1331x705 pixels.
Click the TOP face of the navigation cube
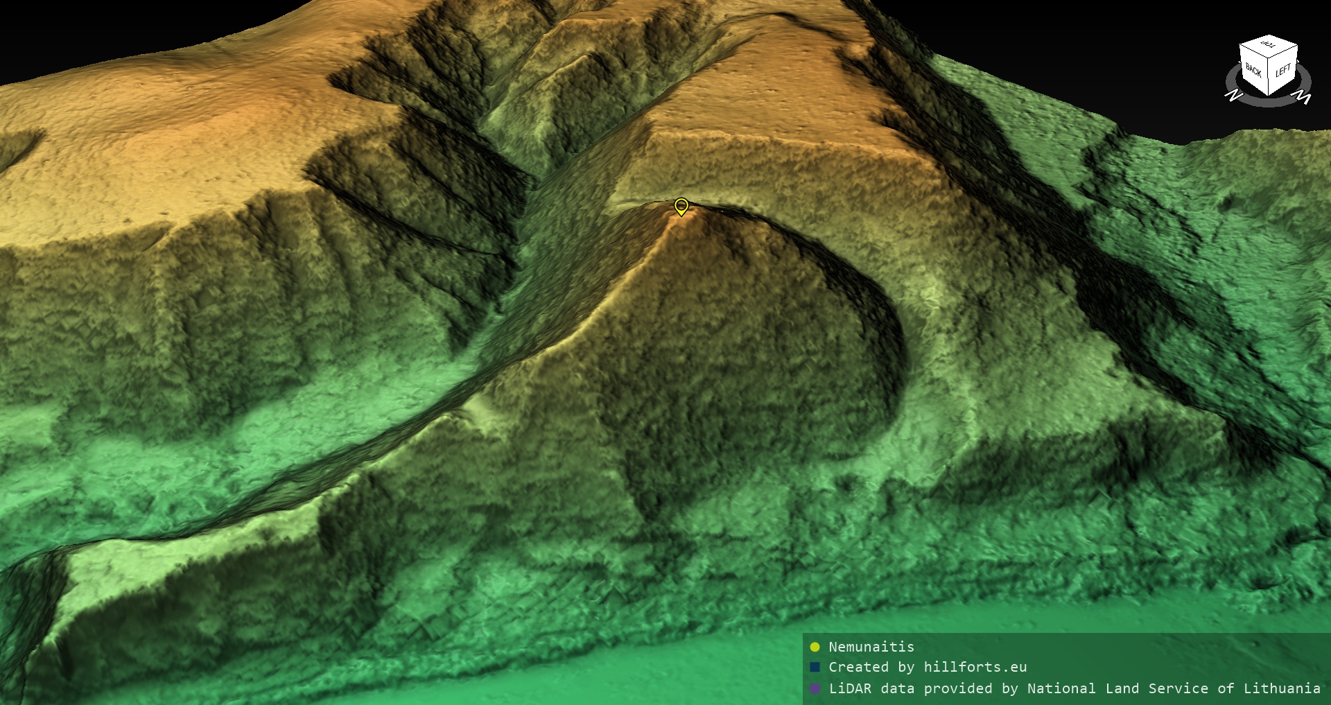pos(1269,46)
